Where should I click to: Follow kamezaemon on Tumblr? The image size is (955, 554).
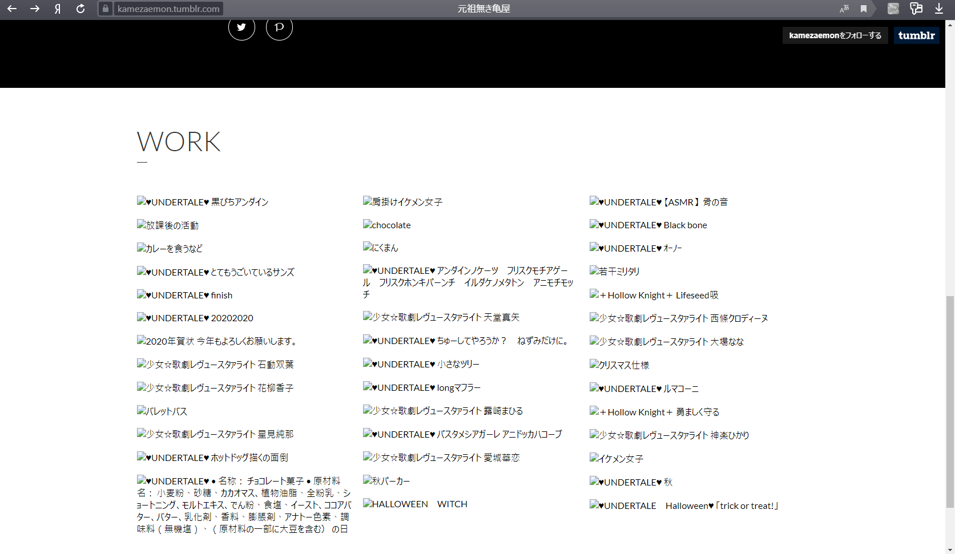click(x=835, y=35)
